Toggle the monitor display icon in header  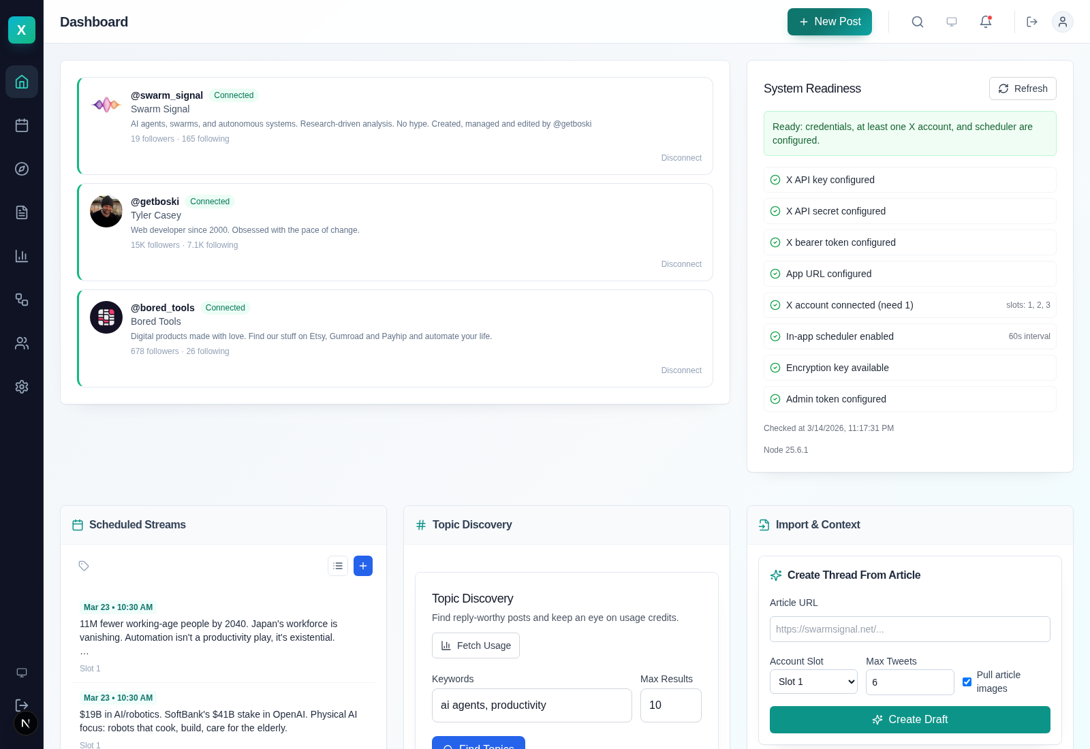952,22
